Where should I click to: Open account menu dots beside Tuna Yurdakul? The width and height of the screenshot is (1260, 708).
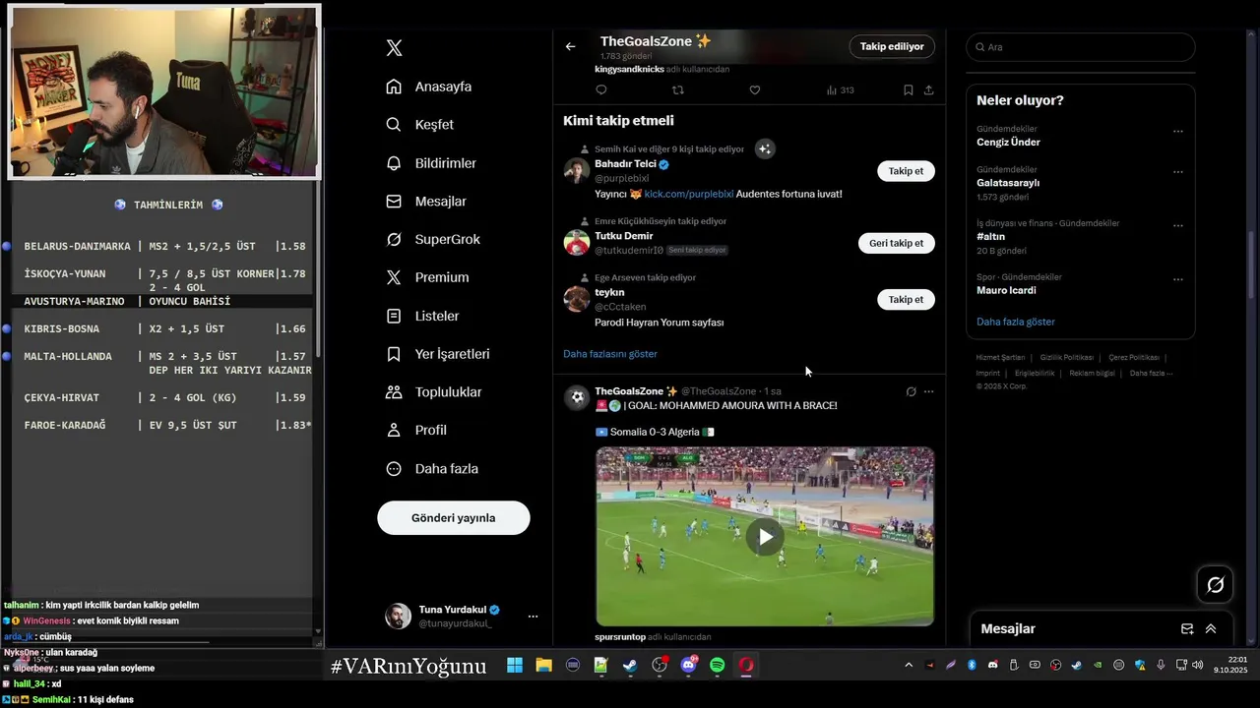tap(533, 617)
